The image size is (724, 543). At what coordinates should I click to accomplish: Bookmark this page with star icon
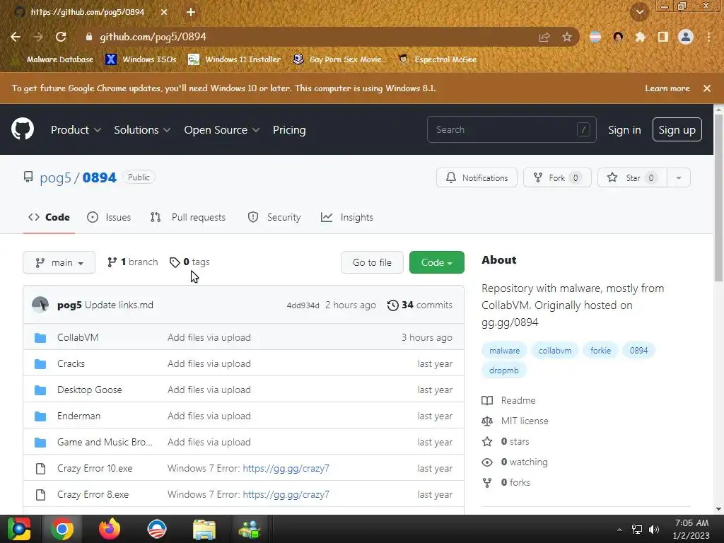click(567, 37)
